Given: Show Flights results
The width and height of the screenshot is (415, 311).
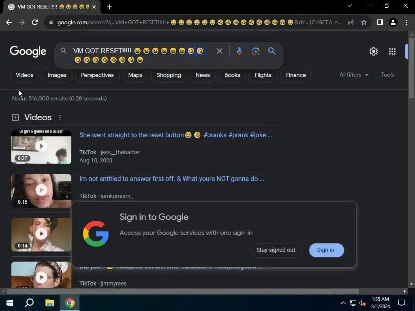Looking at the screenshot, I should (263, 75).
